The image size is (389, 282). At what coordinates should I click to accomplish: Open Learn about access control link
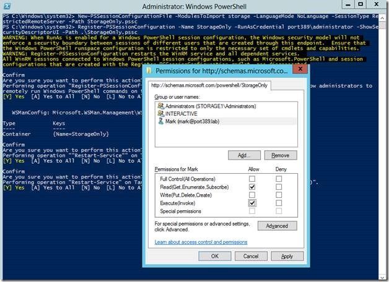point(201,242)
